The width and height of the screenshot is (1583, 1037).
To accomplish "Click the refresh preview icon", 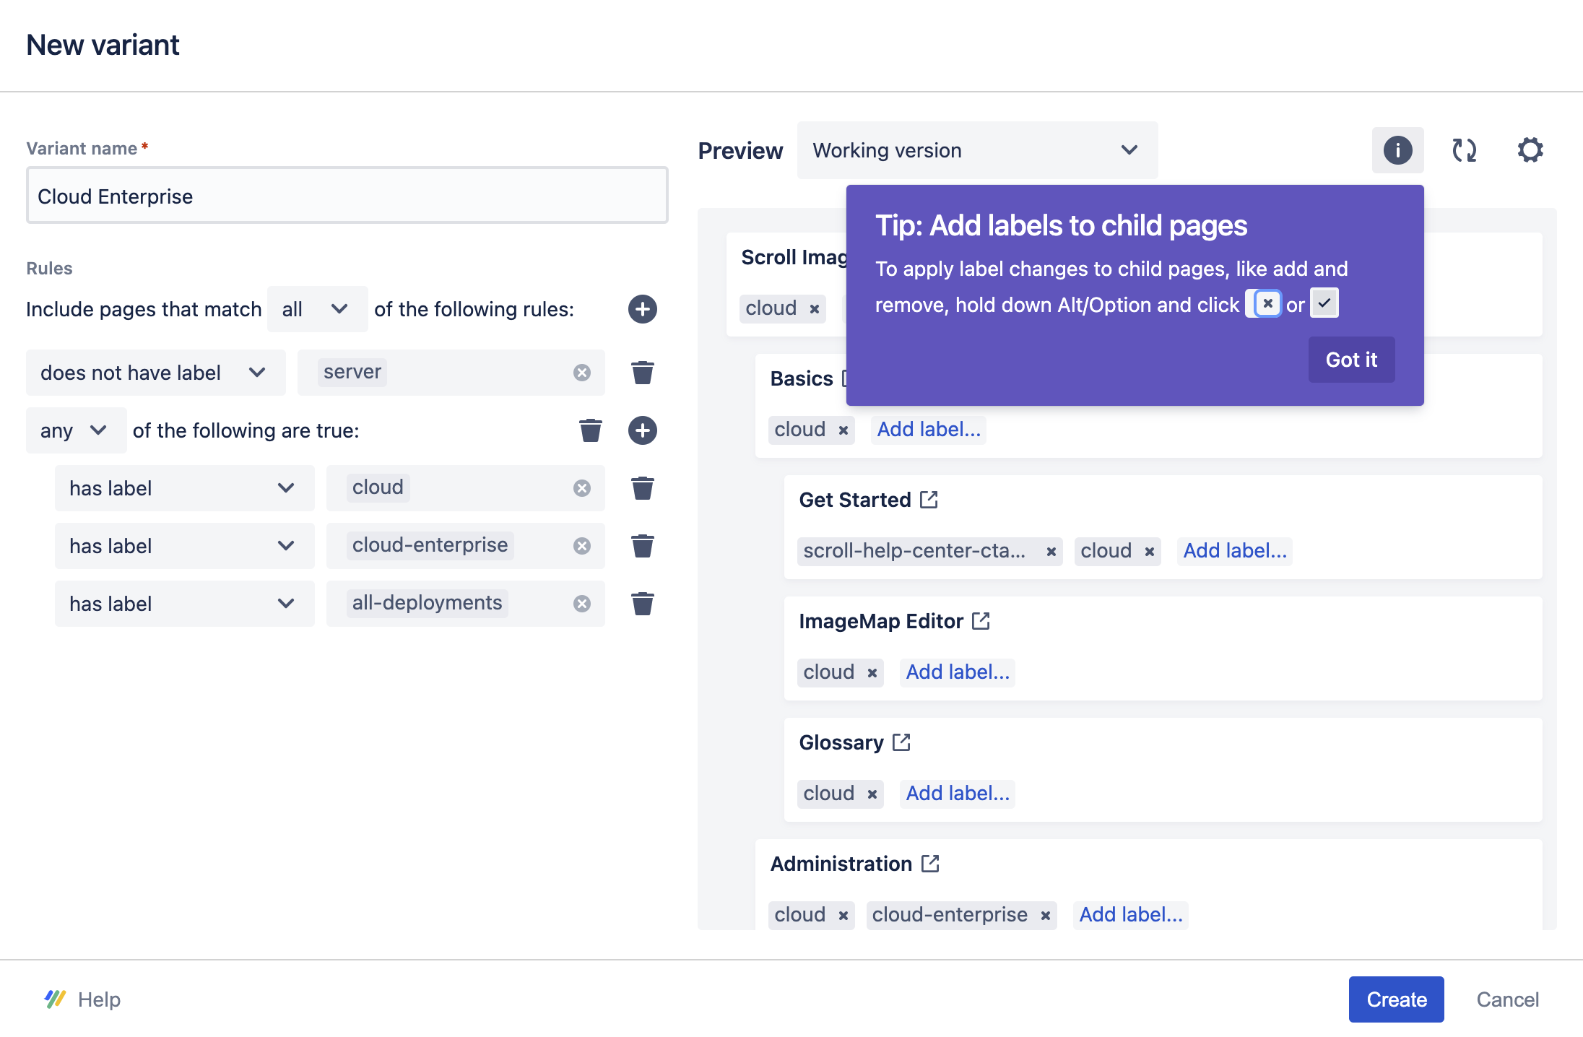I will click(1464, 150).
